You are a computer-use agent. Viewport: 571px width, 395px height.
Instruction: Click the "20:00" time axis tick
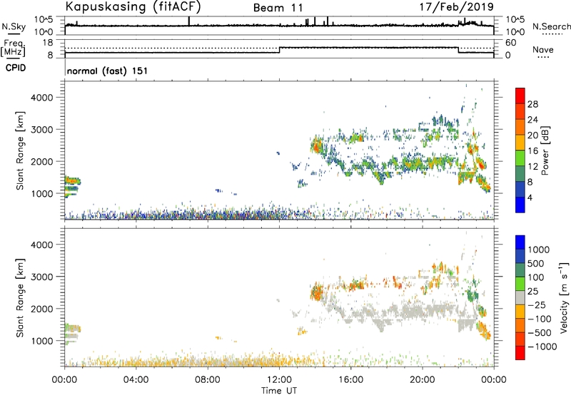(x=423, y=380)
